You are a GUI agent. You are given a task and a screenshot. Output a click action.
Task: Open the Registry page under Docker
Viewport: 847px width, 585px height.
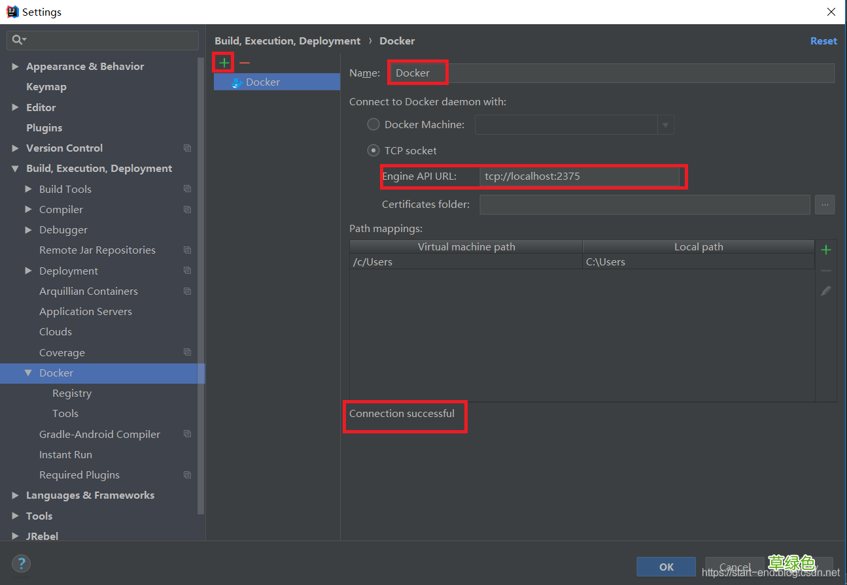[72, 393]
